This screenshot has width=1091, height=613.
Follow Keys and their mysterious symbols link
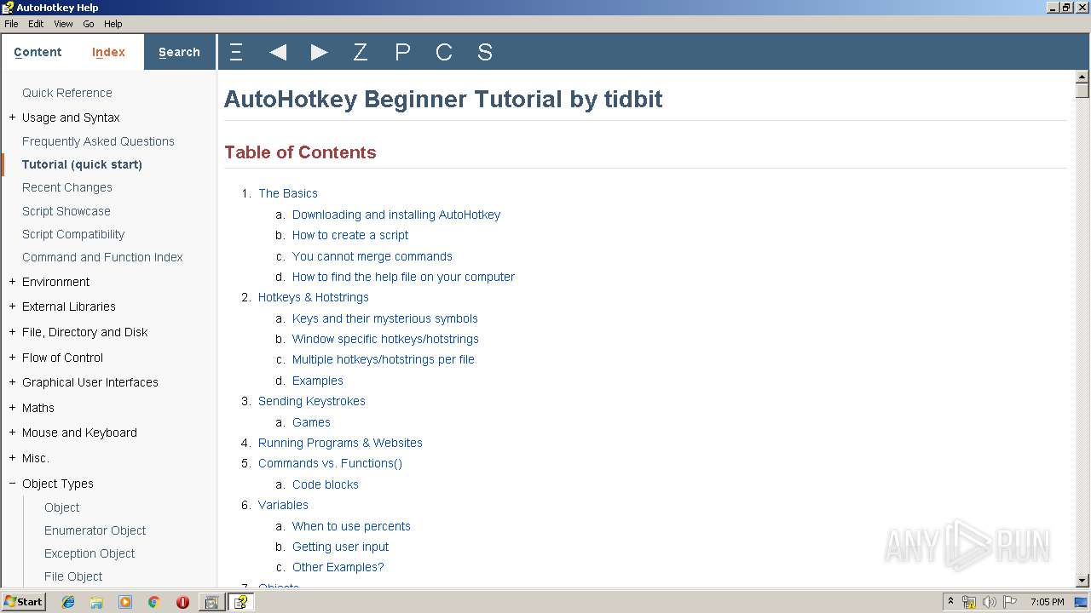385,318
